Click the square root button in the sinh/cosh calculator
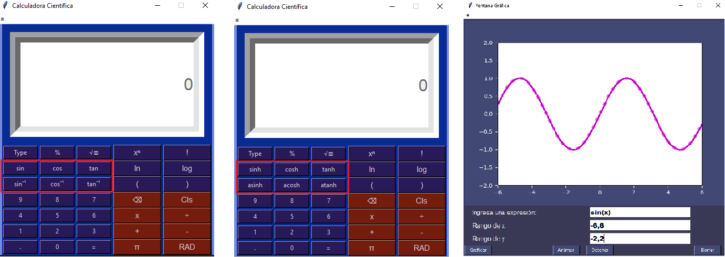This screenshot has height=257, width=725. (x=329, y=154)
